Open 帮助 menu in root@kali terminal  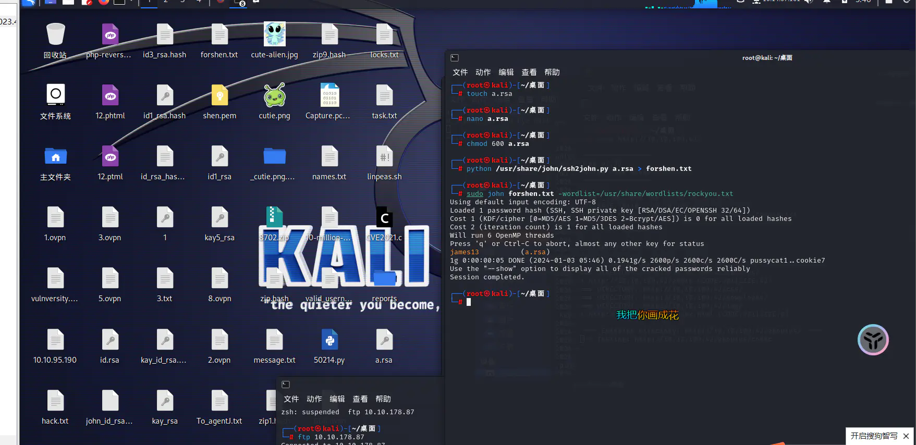click(552, 72)
